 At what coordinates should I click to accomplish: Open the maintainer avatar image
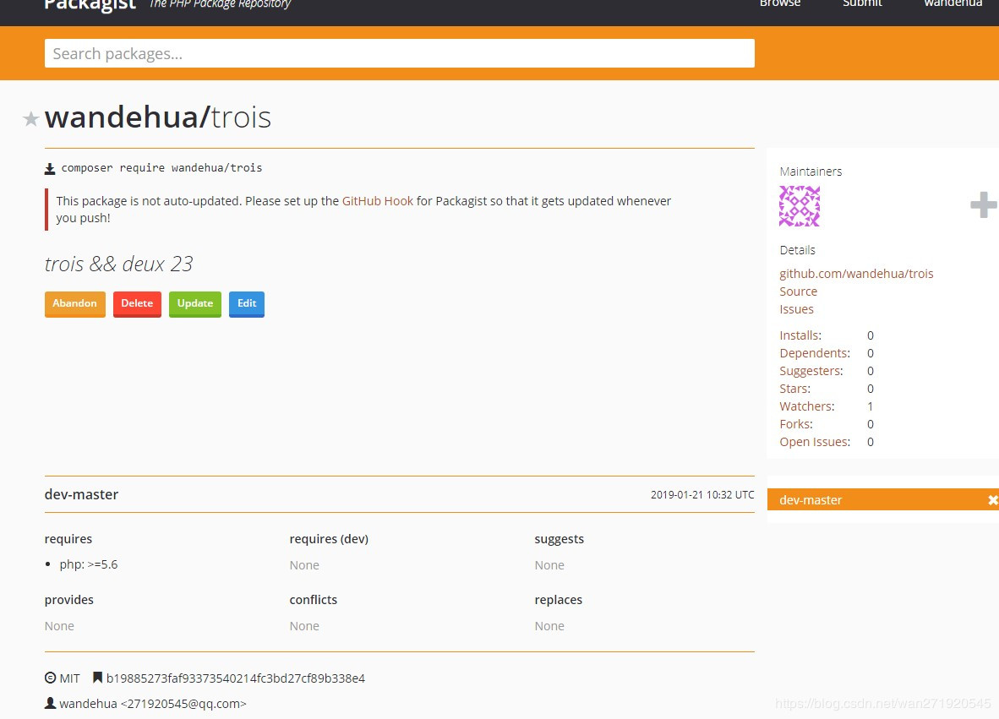(800, 205)
